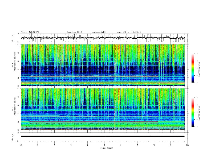
Task: Click the ch.3 flat black trace
Action: pyautogui.click(x=103, y=136)
